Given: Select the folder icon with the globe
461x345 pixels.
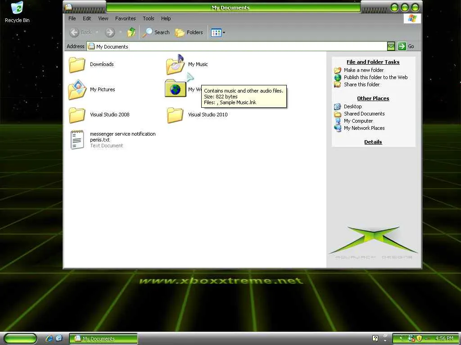Looking at the screenshot, I should (175, 88).
